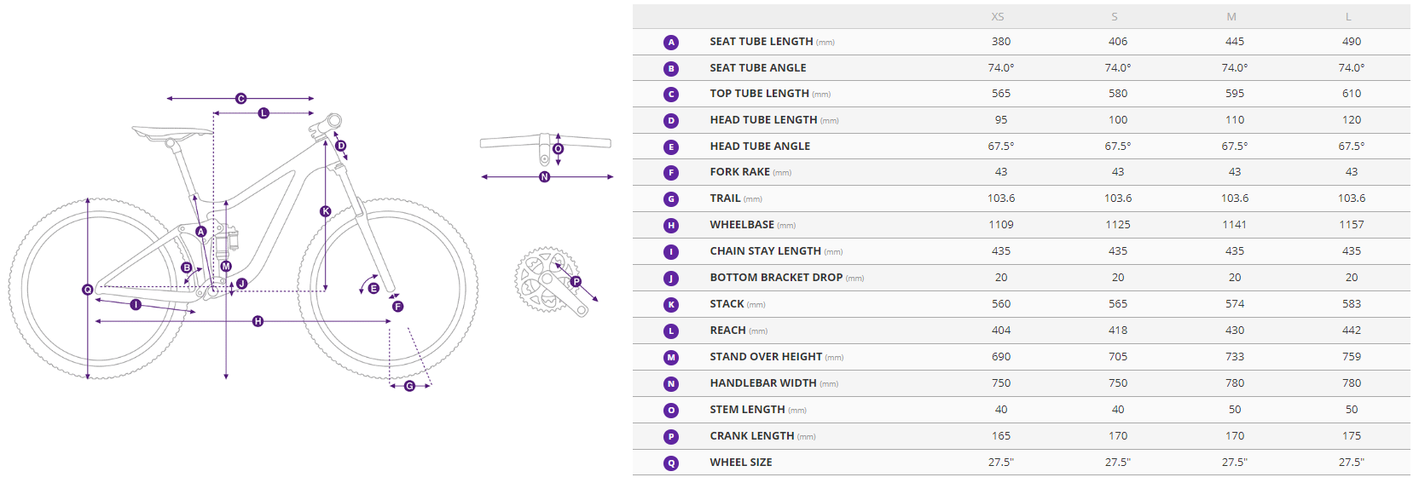The height and width of the screenshot is (483, 1419).
Task: Click the Q marker beside the rear wheel
Action: [x=87, y=290]
